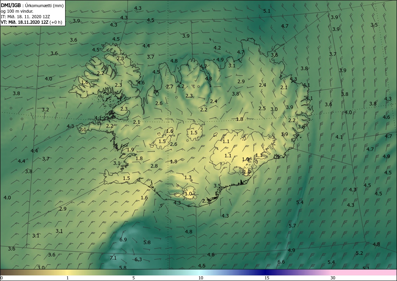This screenshot has width=397, height=281.
Task: Click the 15 label on the colour scale
Action: [267, 278]
